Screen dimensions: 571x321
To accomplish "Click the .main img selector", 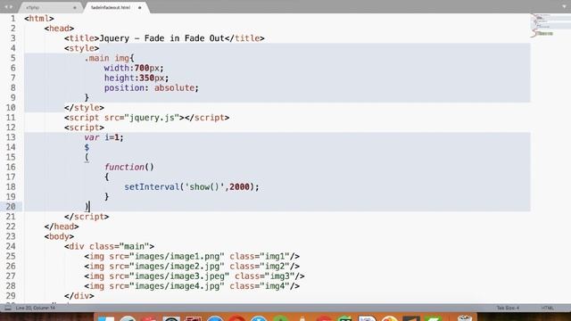I will click(x=107, y=58).
